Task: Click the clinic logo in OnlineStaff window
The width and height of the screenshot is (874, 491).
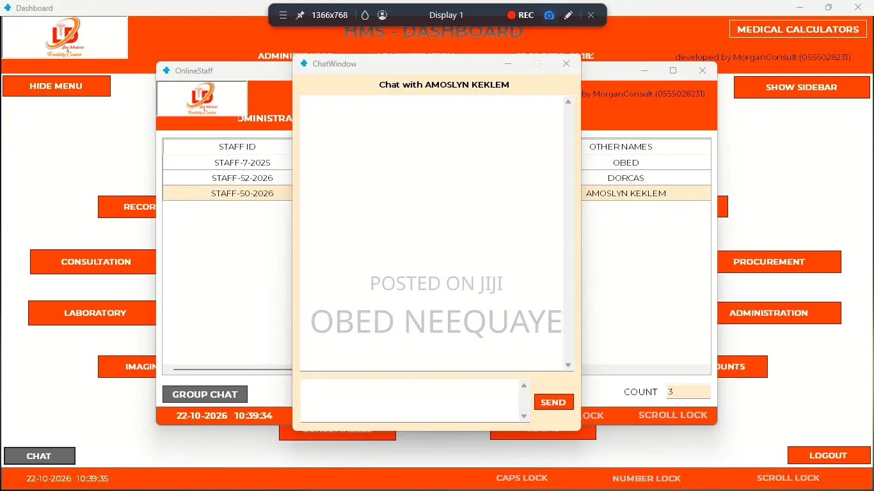Action: pos(202,98)
